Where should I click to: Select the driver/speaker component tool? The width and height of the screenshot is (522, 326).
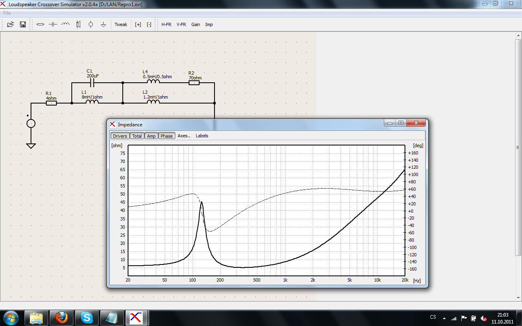pyautogui.click(x=78, y=24)
